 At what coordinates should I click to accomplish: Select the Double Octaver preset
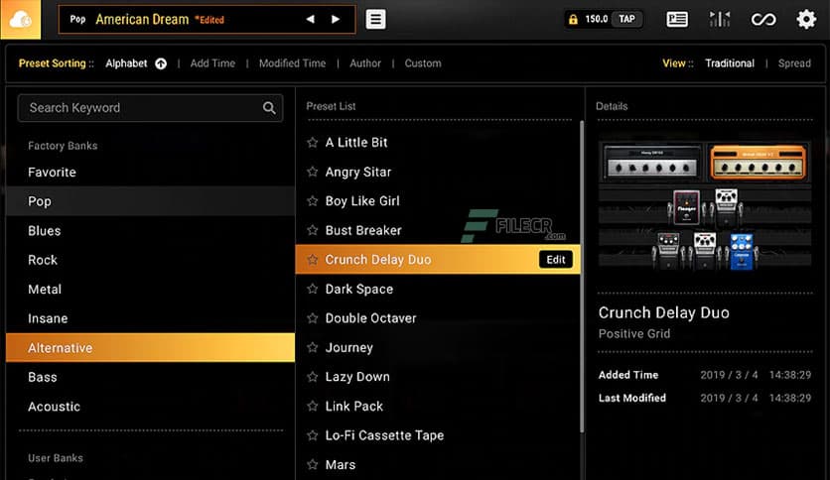(x=438, y=317)
